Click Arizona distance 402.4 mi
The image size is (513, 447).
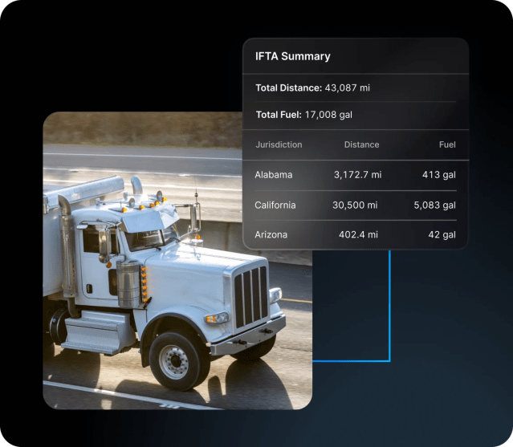click(x=358, y=234)
